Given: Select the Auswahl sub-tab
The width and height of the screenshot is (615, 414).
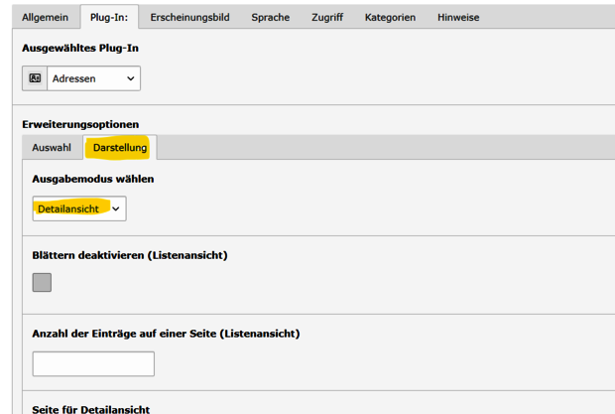Looking at the screenshot, I should point(52,148).
